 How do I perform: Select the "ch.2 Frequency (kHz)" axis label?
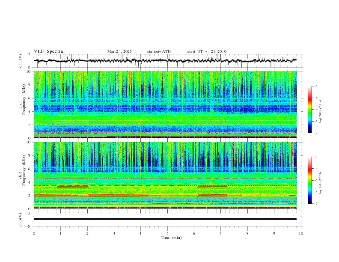22,171
